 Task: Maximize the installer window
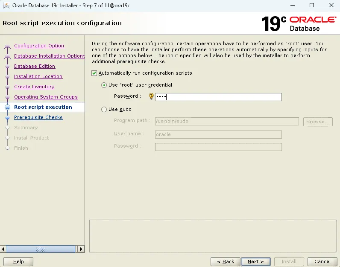coord(312,6)
